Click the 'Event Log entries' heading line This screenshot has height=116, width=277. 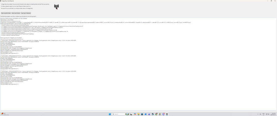point(11,38)
